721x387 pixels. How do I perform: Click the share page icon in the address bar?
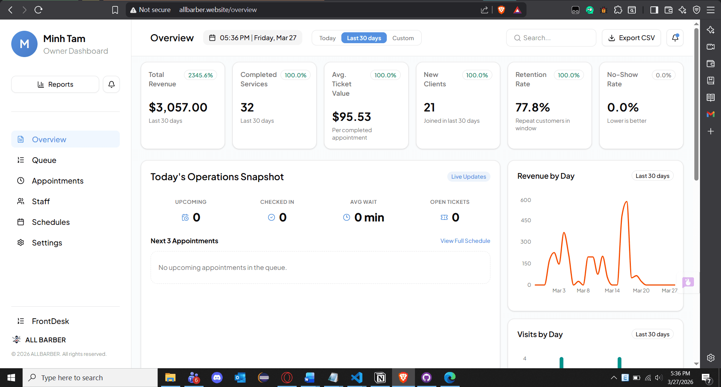484,10
